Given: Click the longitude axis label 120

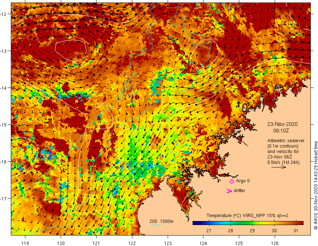Looking at the screenshot, I should click(61, 243).
